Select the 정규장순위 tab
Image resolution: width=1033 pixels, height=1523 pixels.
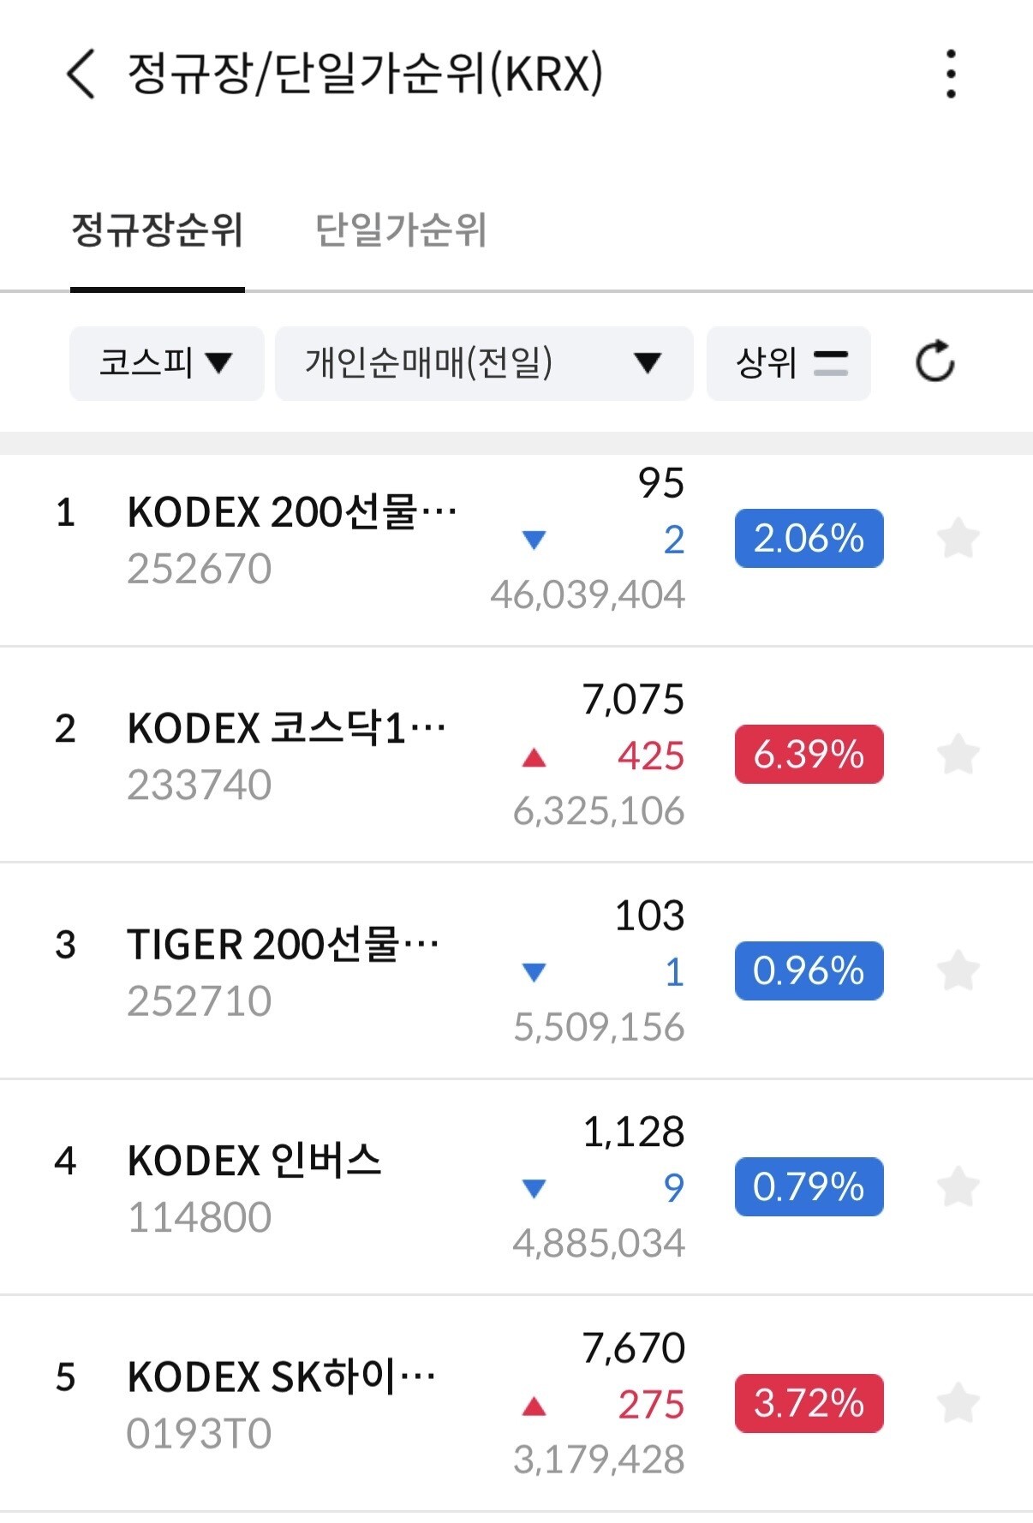158,231
